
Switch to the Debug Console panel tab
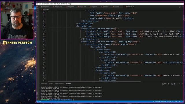[60, 84]
